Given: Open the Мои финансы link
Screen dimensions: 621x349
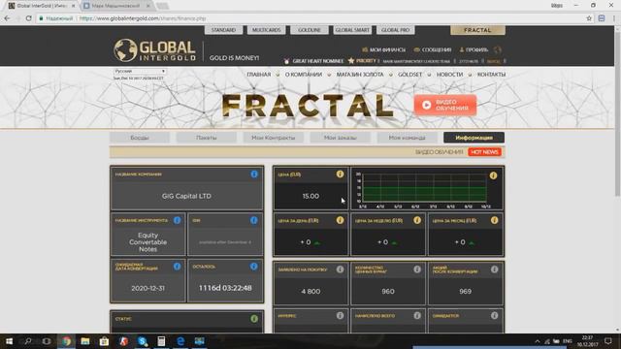Looking at the screenshot, I should coord(384,49).
